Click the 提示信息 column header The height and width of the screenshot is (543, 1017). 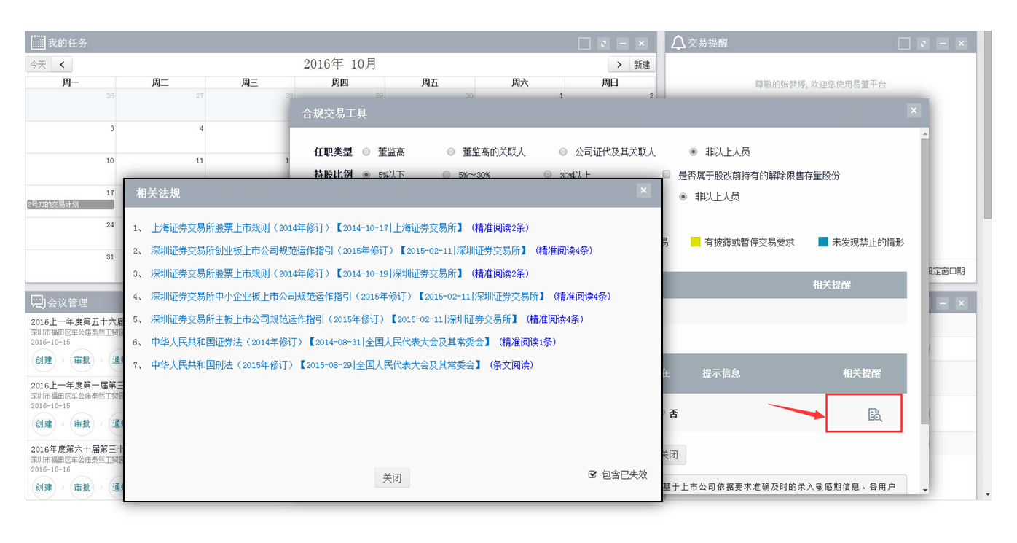(721, 373)
